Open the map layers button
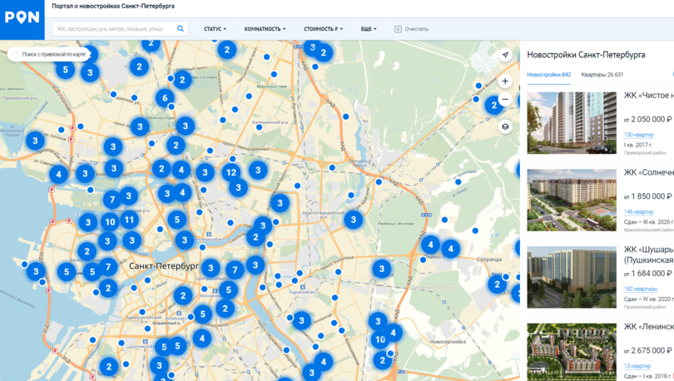Viewport: 674px width, 381px height. click(x=505, y=127)
